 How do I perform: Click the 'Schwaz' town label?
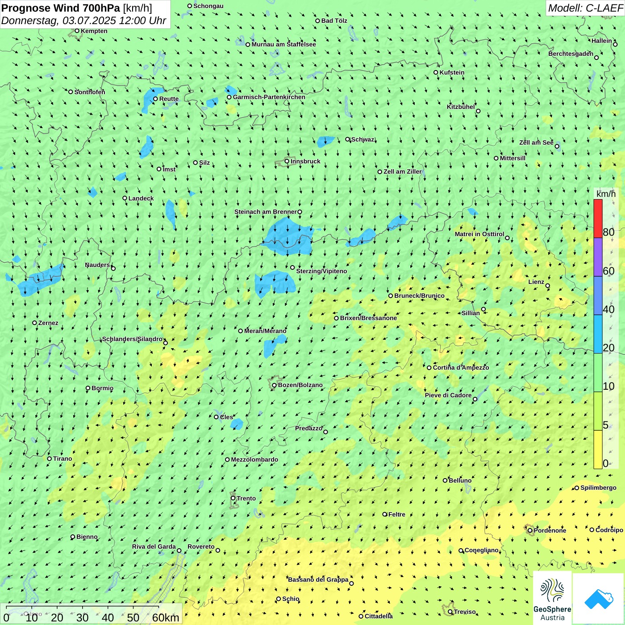(363, 139)
